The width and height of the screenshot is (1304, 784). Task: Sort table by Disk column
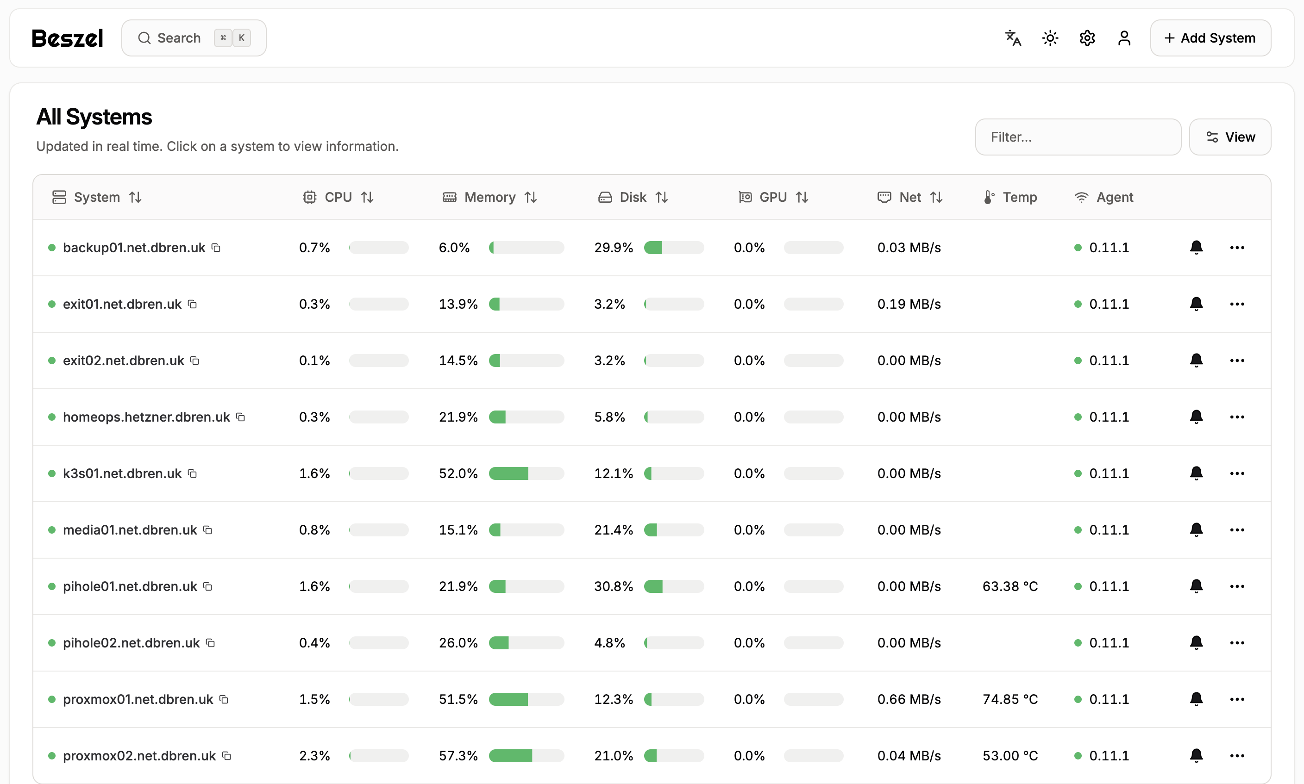tap(633, 197)
